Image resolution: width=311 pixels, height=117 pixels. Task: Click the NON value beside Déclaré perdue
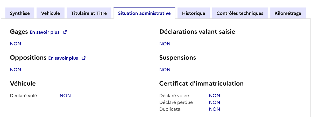pyautogui.click(x=215, y=102)
